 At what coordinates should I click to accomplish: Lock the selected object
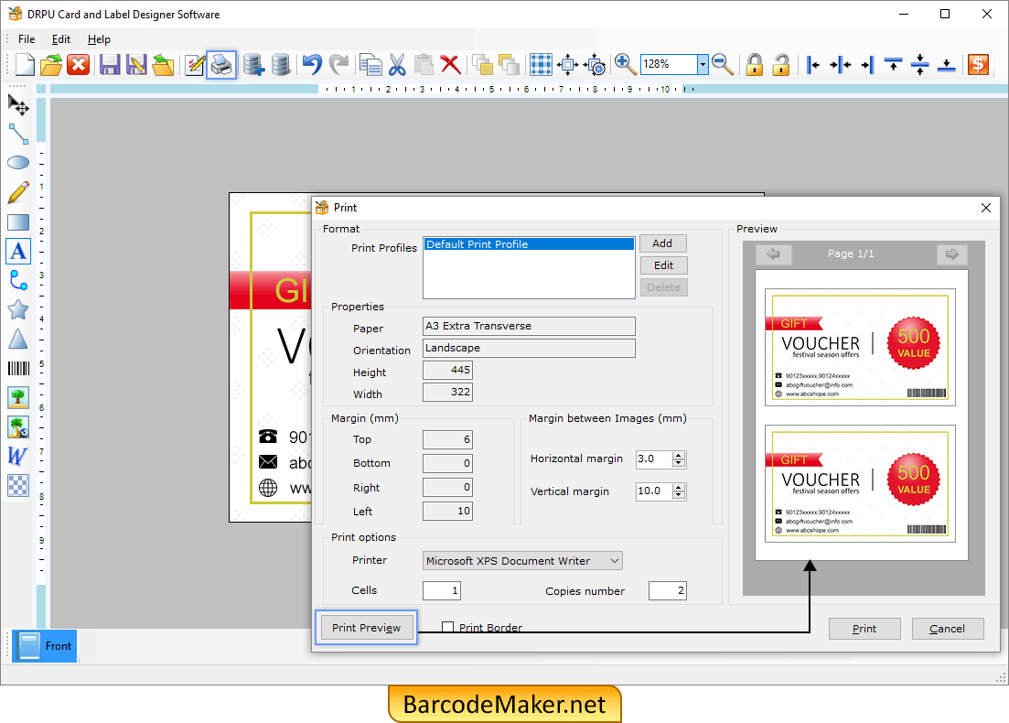coord(754,64)
